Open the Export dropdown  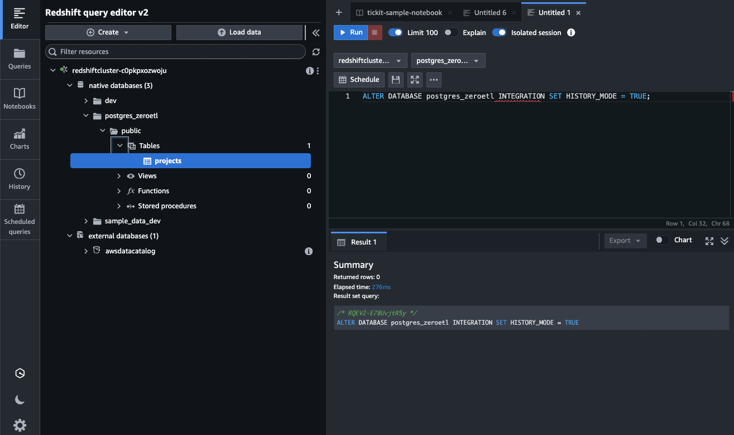click(625, 241)
